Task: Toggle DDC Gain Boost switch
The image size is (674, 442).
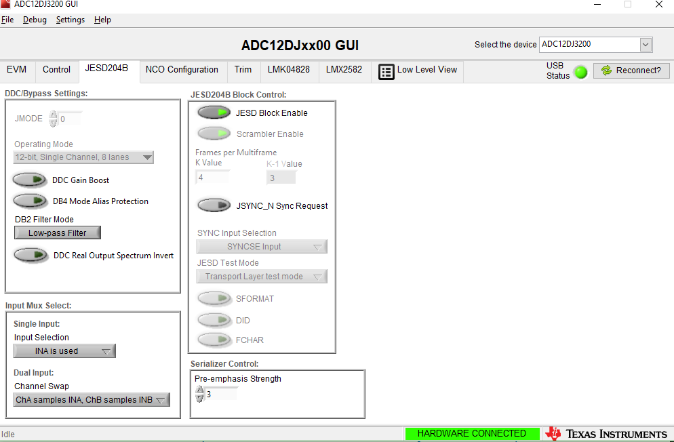Action: point(29,180)
